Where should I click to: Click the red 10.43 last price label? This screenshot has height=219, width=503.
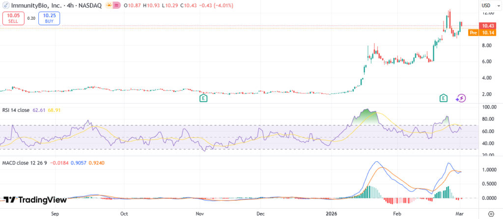(488, 26)
